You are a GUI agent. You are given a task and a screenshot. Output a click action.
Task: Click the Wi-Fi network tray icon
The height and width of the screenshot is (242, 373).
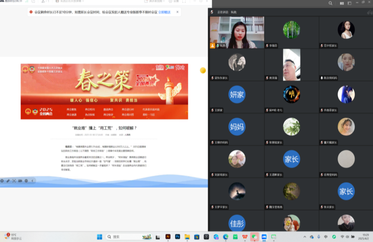tap(342, 237)
